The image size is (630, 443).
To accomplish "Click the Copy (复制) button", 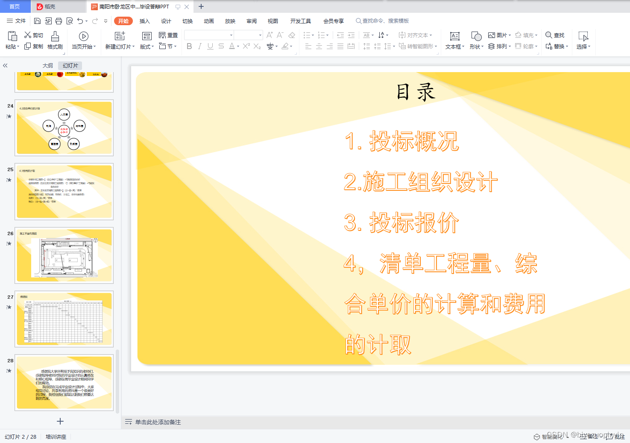I will [x=34, y=46].
